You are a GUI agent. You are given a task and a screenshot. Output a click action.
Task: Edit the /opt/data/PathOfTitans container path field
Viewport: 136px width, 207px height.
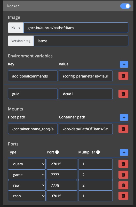point(86,129)
